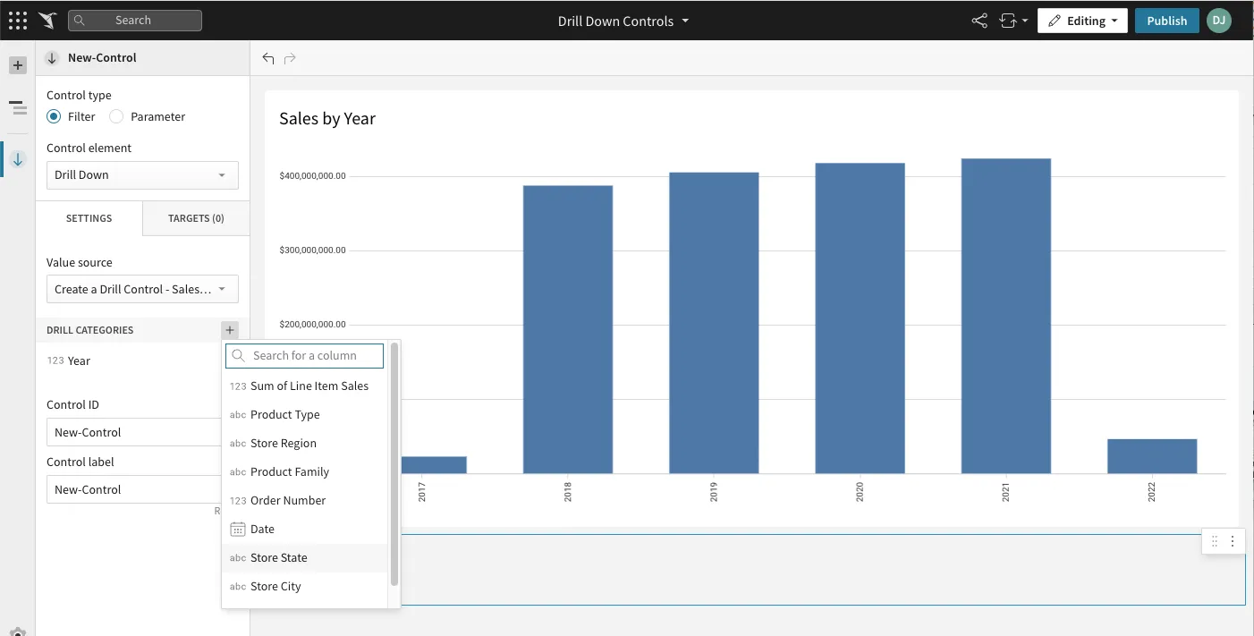The width and height of the screenshot is (1254, 636).
Task: Click the Search field in top bar
Action: (x=135, y=20)
